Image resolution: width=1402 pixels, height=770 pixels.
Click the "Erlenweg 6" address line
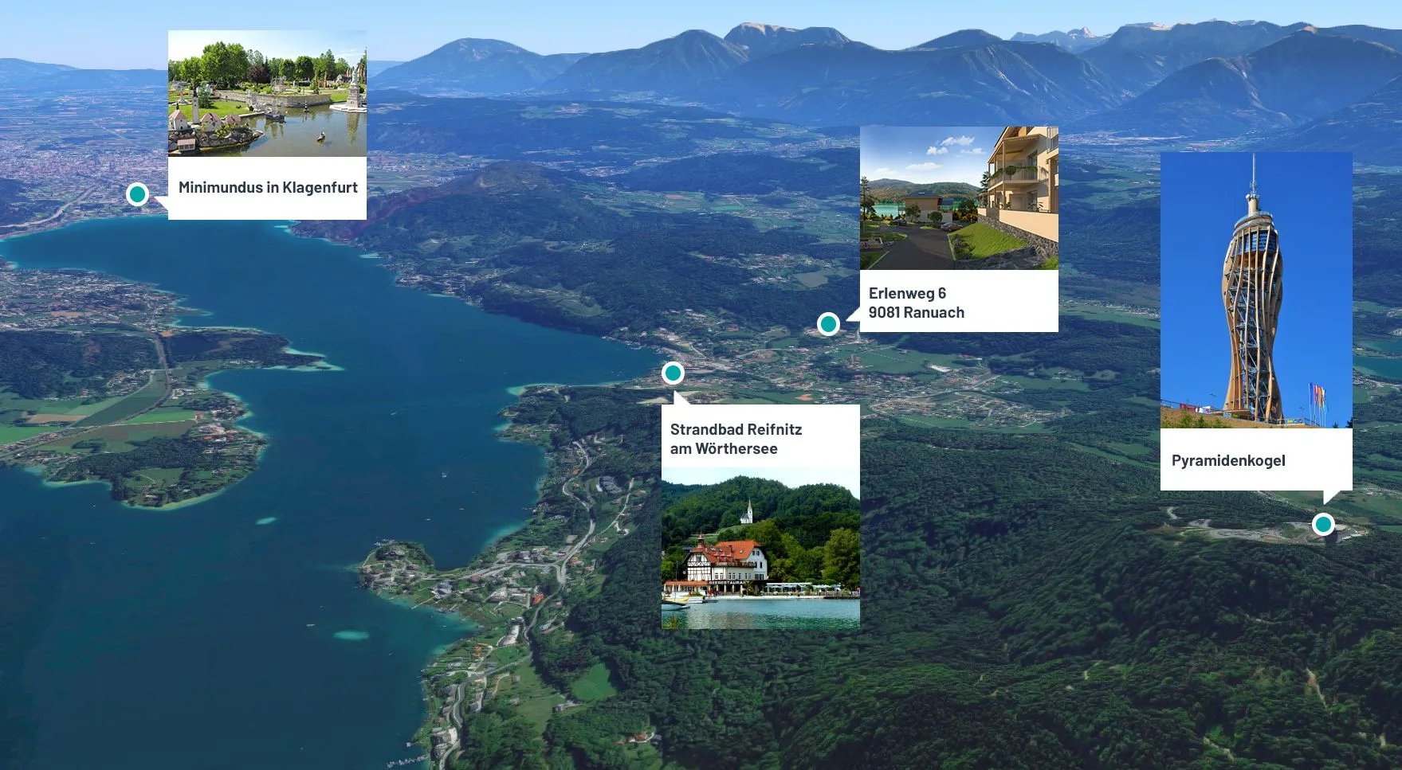pos(907,293)
